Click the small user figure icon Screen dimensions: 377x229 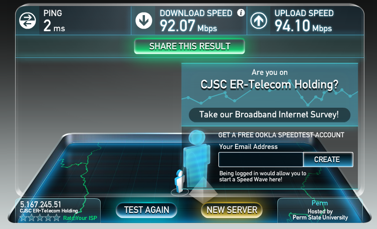point(180,181)
